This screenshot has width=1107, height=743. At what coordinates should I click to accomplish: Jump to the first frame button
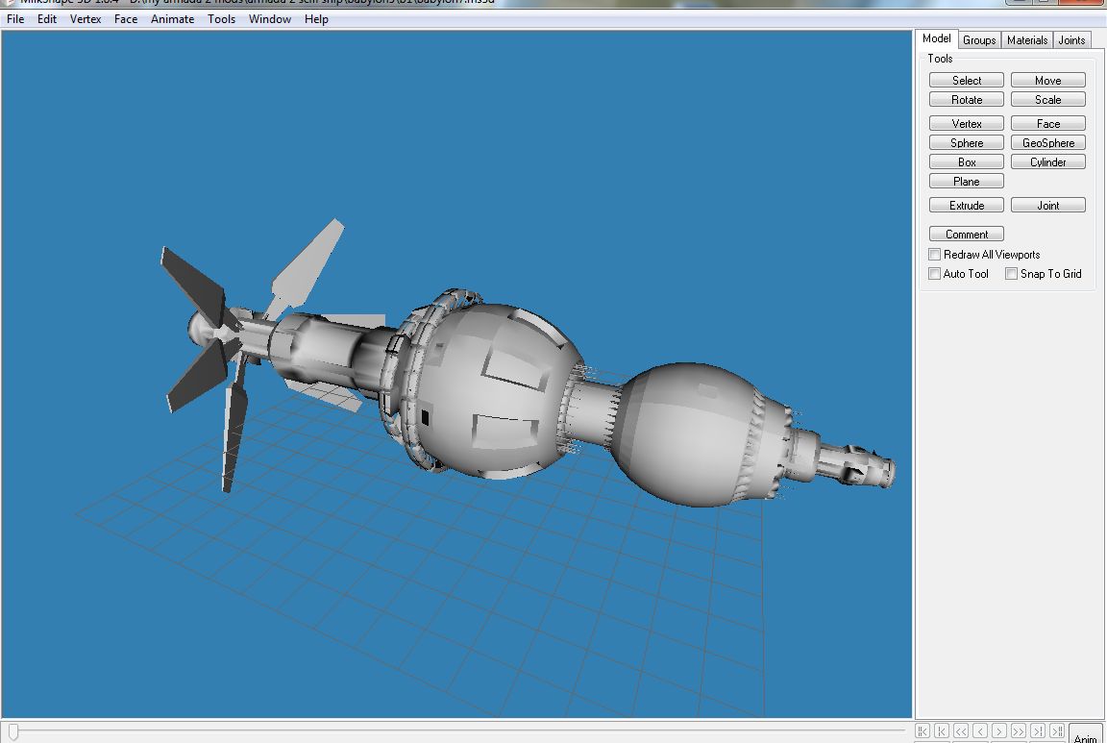coord(922,731)
